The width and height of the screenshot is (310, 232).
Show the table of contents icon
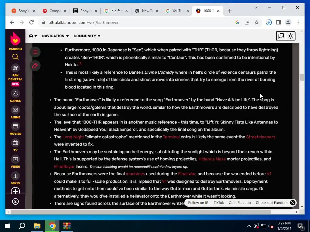point(35,52)
